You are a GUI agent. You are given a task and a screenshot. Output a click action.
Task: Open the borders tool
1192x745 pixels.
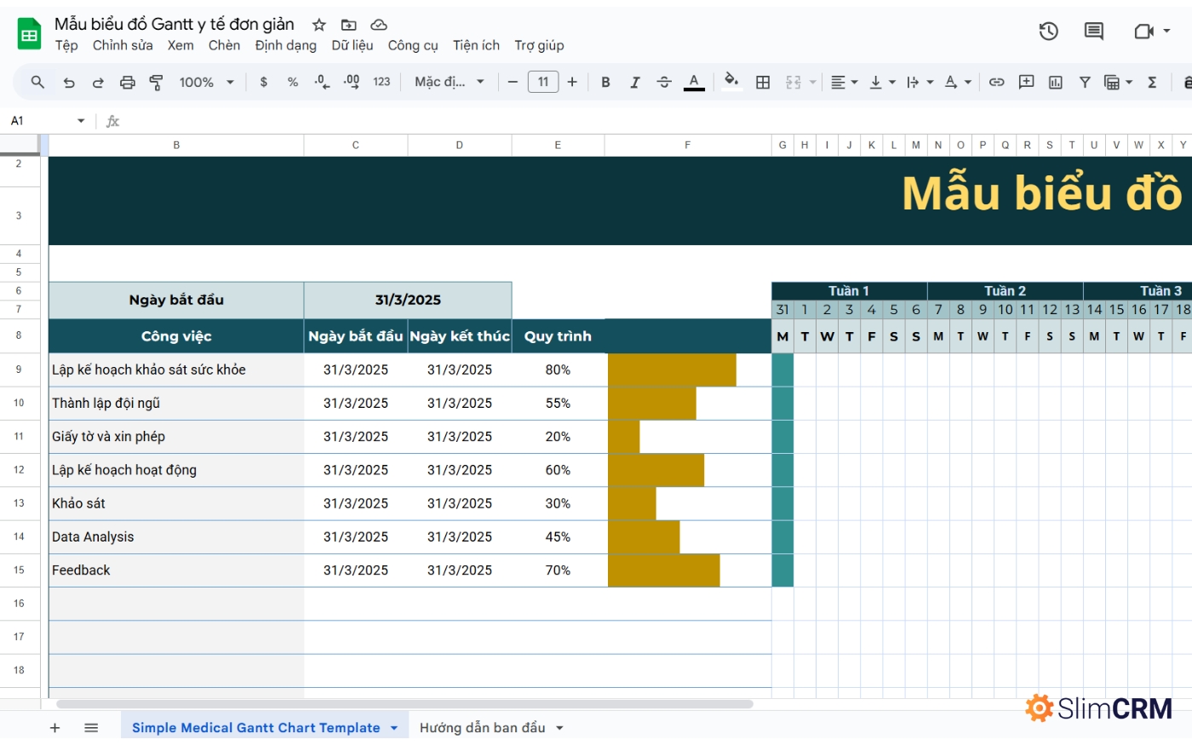click(x=763, y=82)
